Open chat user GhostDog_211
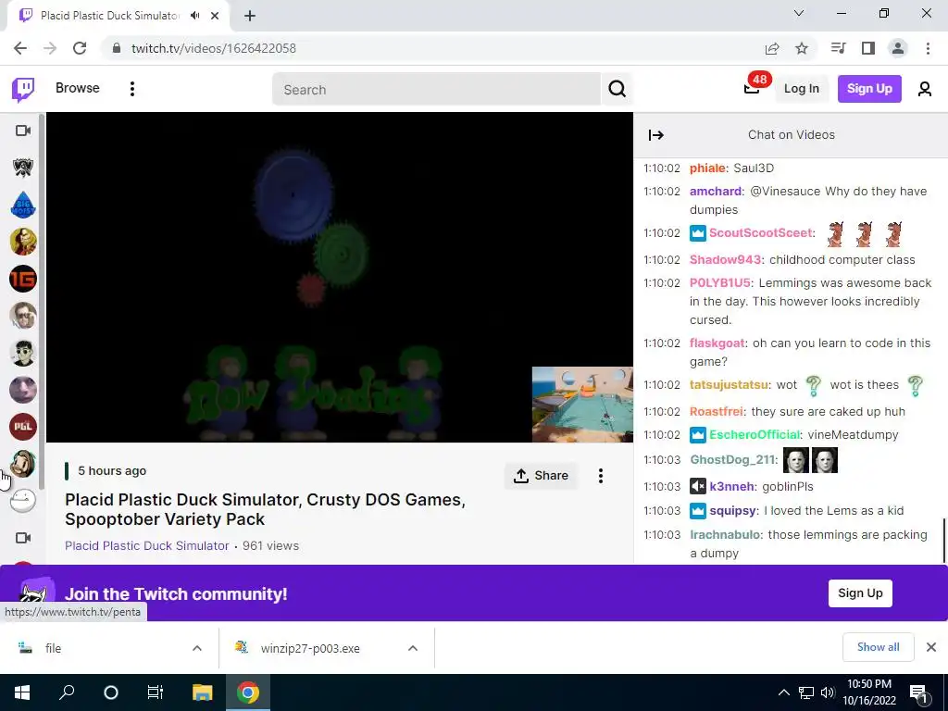Viewport: 948px width, 711px height. (732, 460)
